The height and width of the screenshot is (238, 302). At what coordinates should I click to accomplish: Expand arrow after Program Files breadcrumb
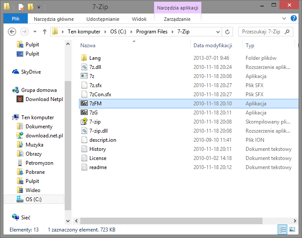(x=173, y=32)
